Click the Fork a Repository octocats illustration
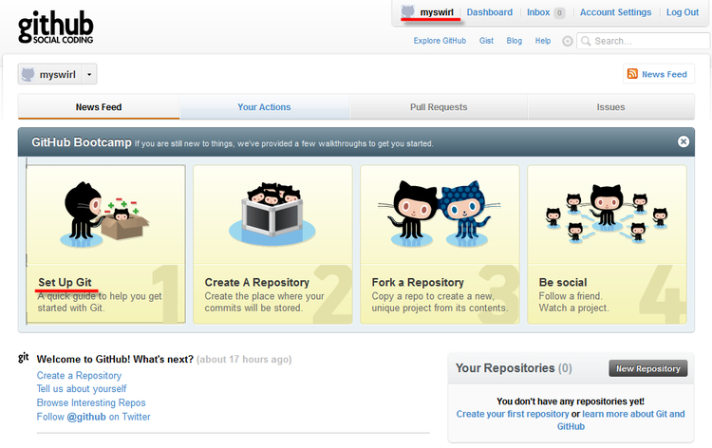 (440, 214)
